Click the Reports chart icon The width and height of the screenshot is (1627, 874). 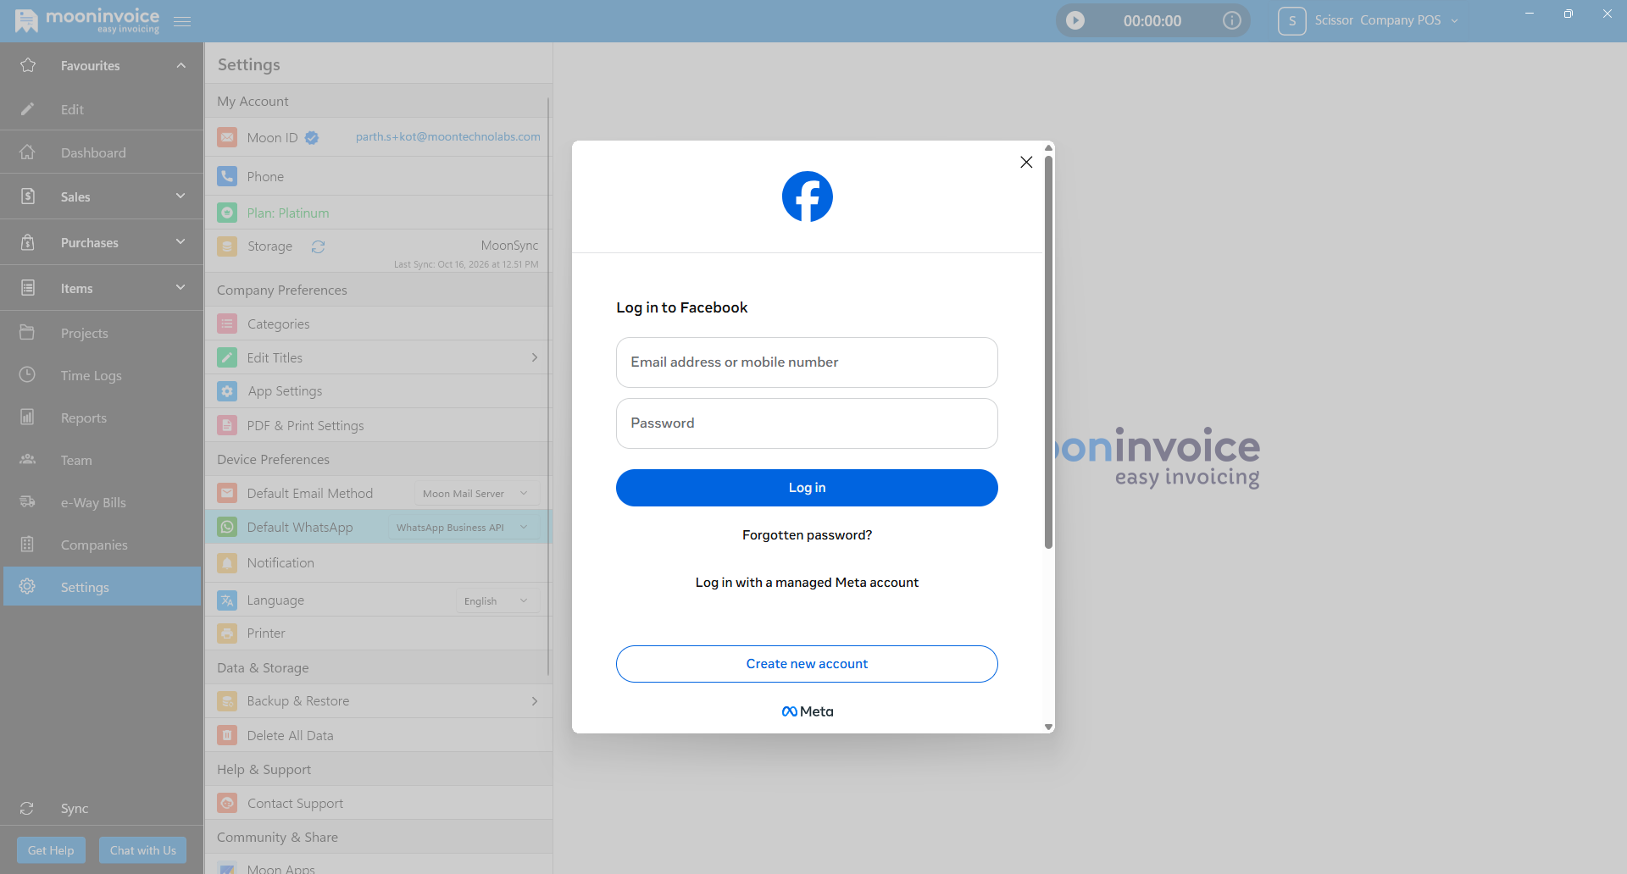27,417
